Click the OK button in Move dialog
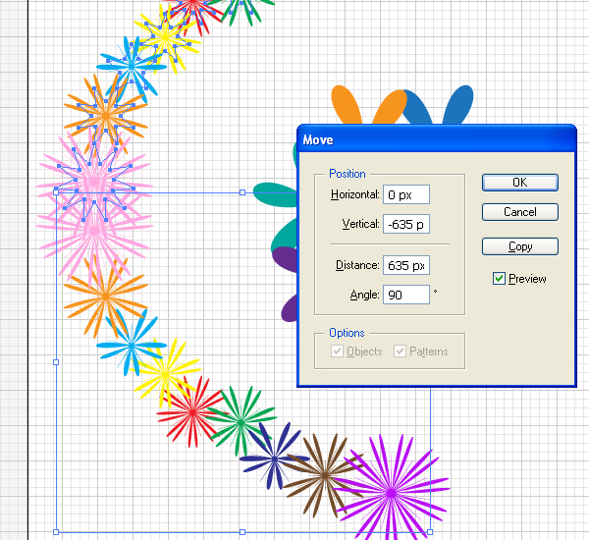Image resolution: width=589 pixels, height=540 pixels. click(x=519, y=183)
